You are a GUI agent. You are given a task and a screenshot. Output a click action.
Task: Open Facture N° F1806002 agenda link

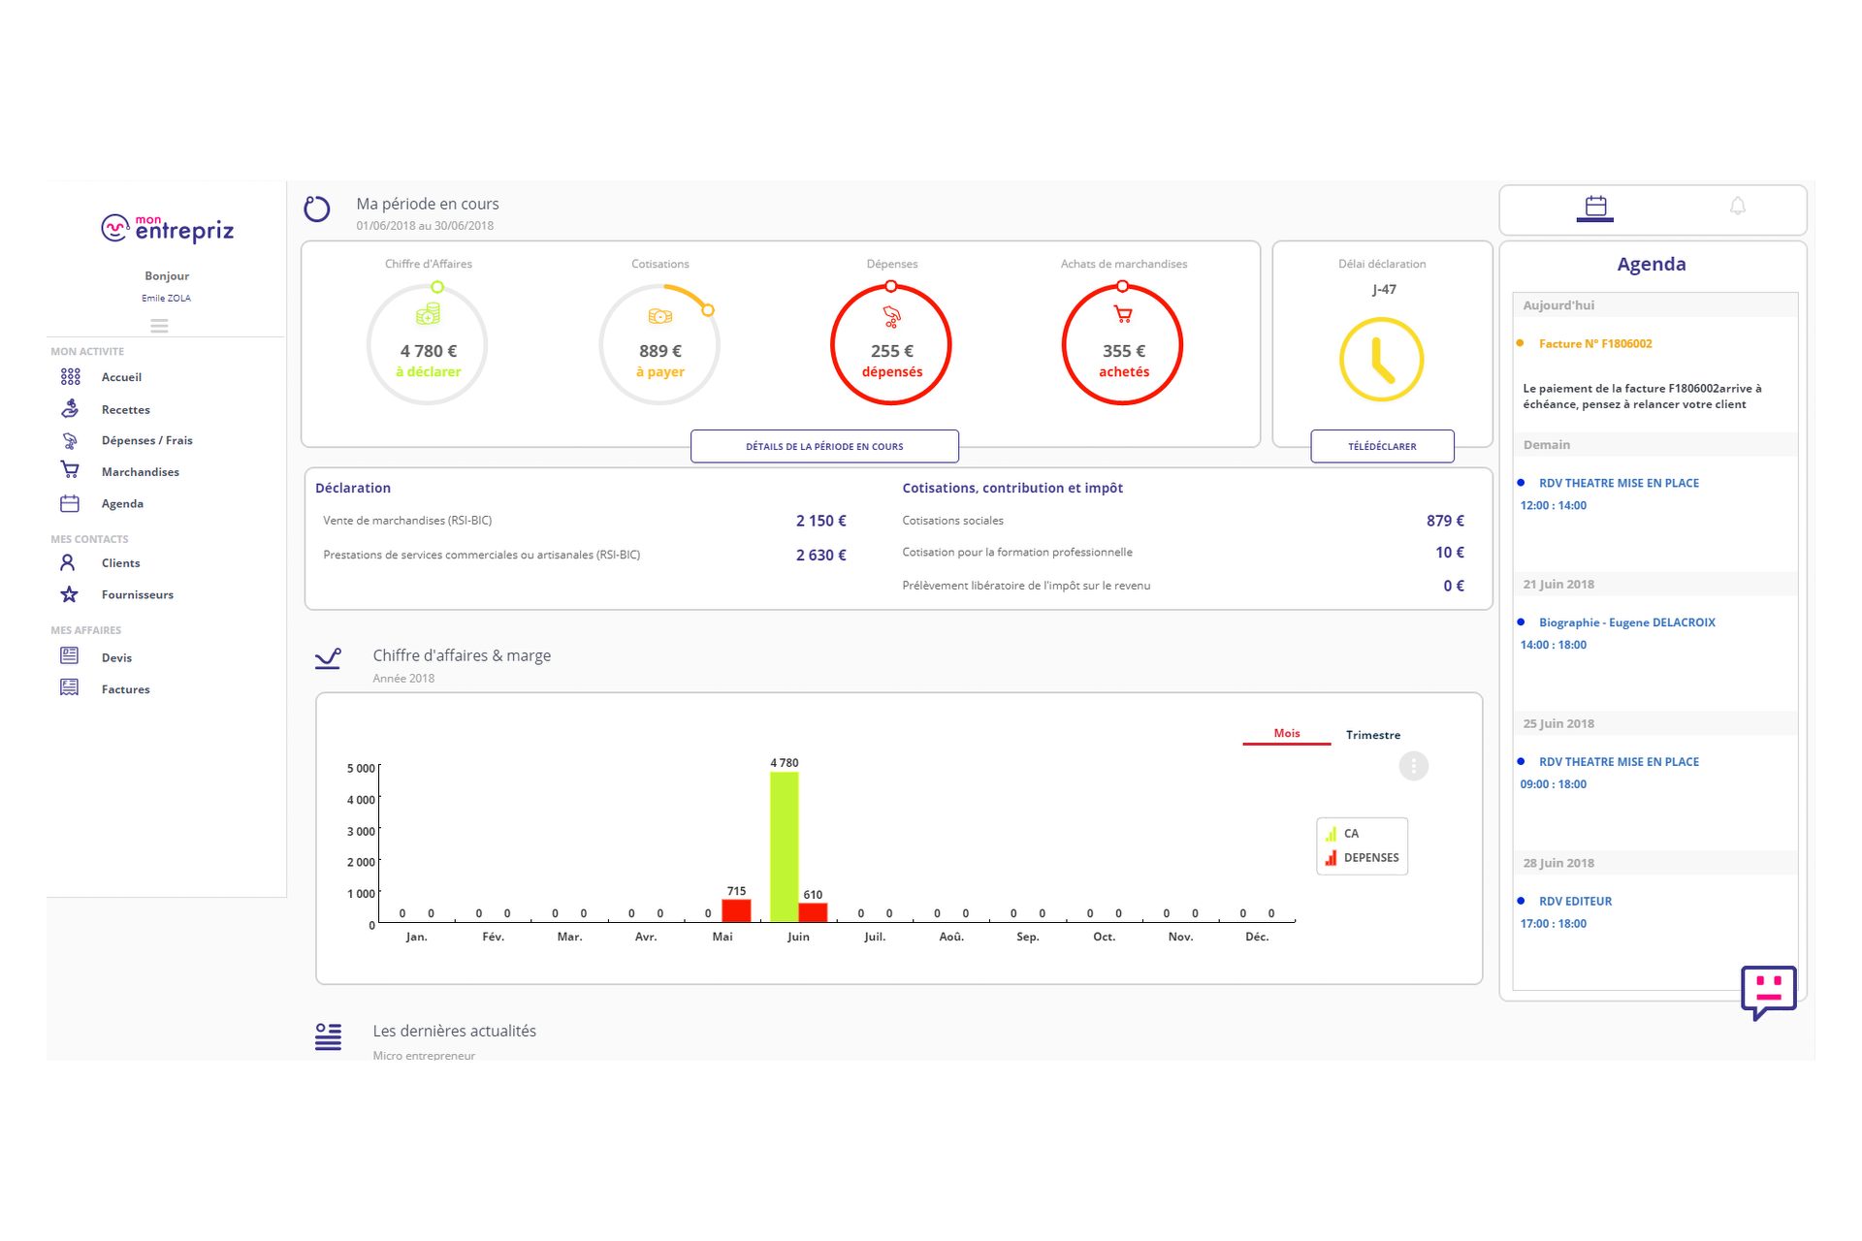coord(1594,344)
